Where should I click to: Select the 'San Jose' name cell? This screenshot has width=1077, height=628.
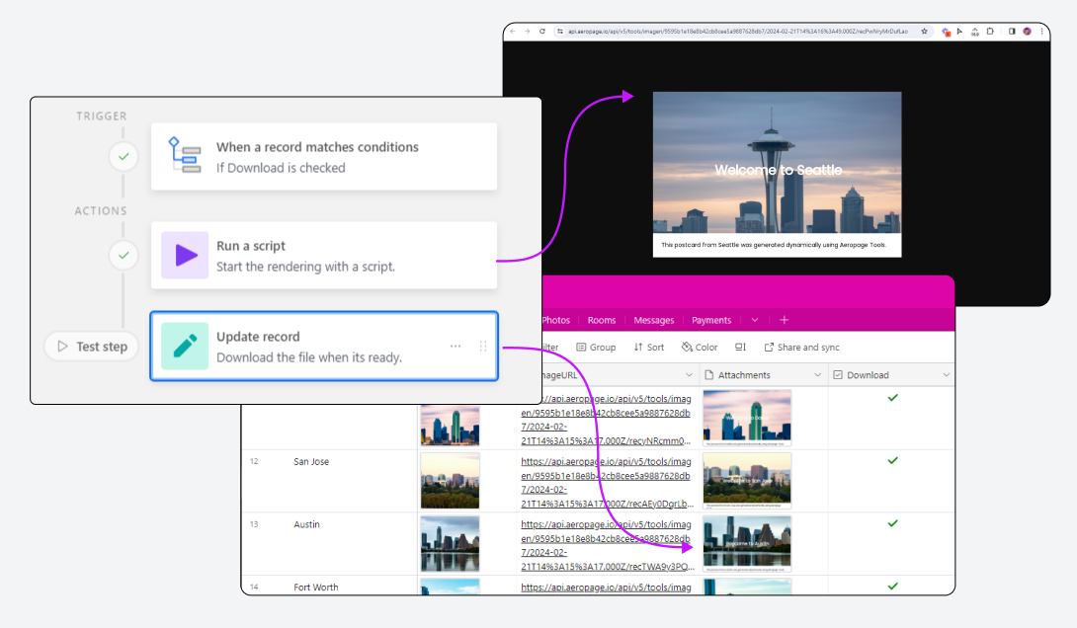click(311, 461)
